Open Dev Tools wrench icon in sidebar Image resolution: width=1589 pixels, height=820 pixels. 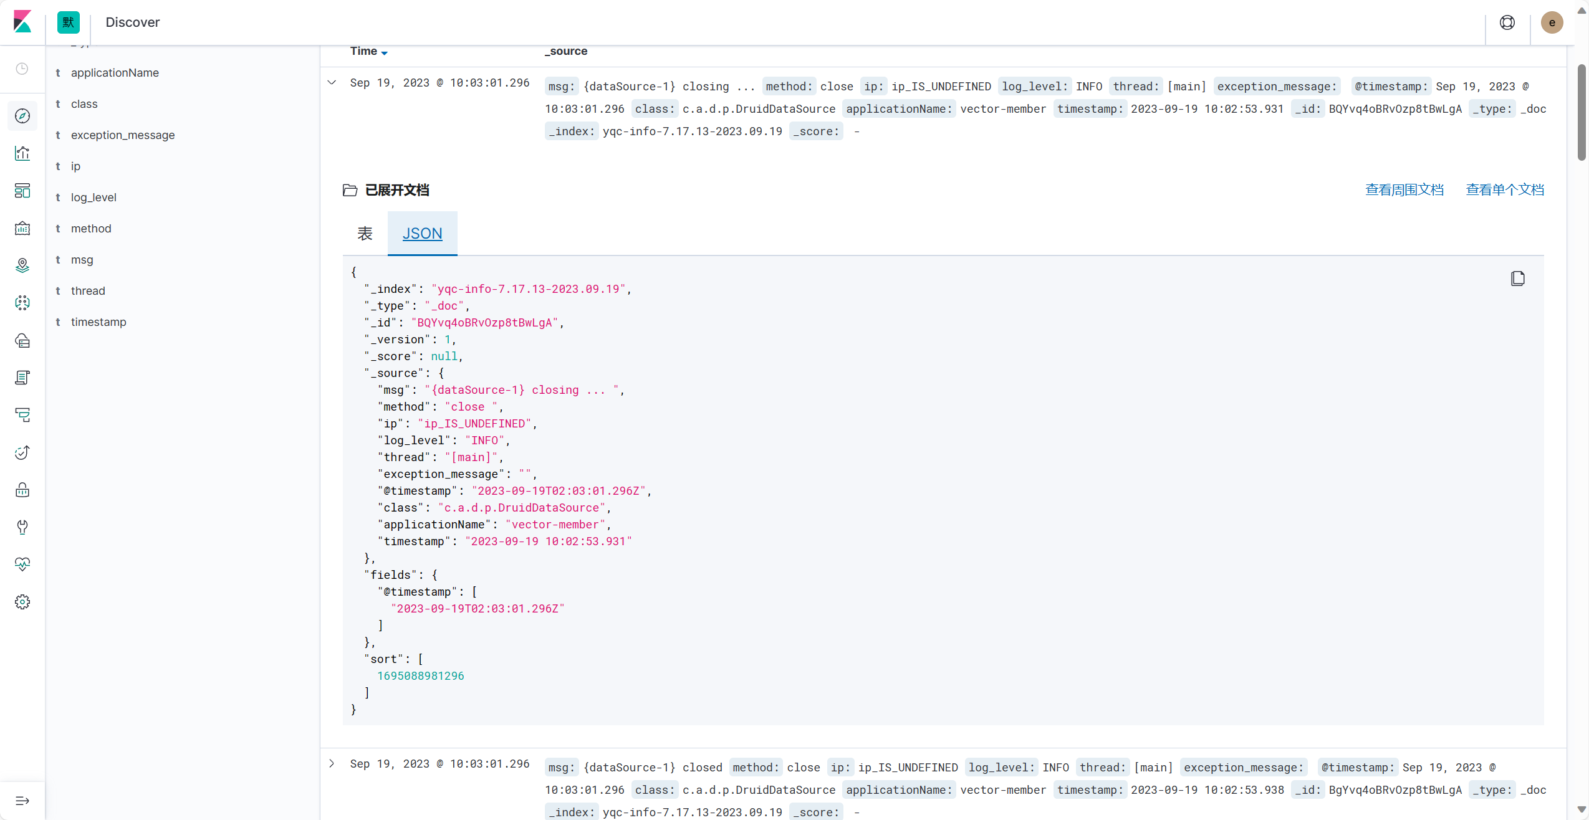point(22,527)
